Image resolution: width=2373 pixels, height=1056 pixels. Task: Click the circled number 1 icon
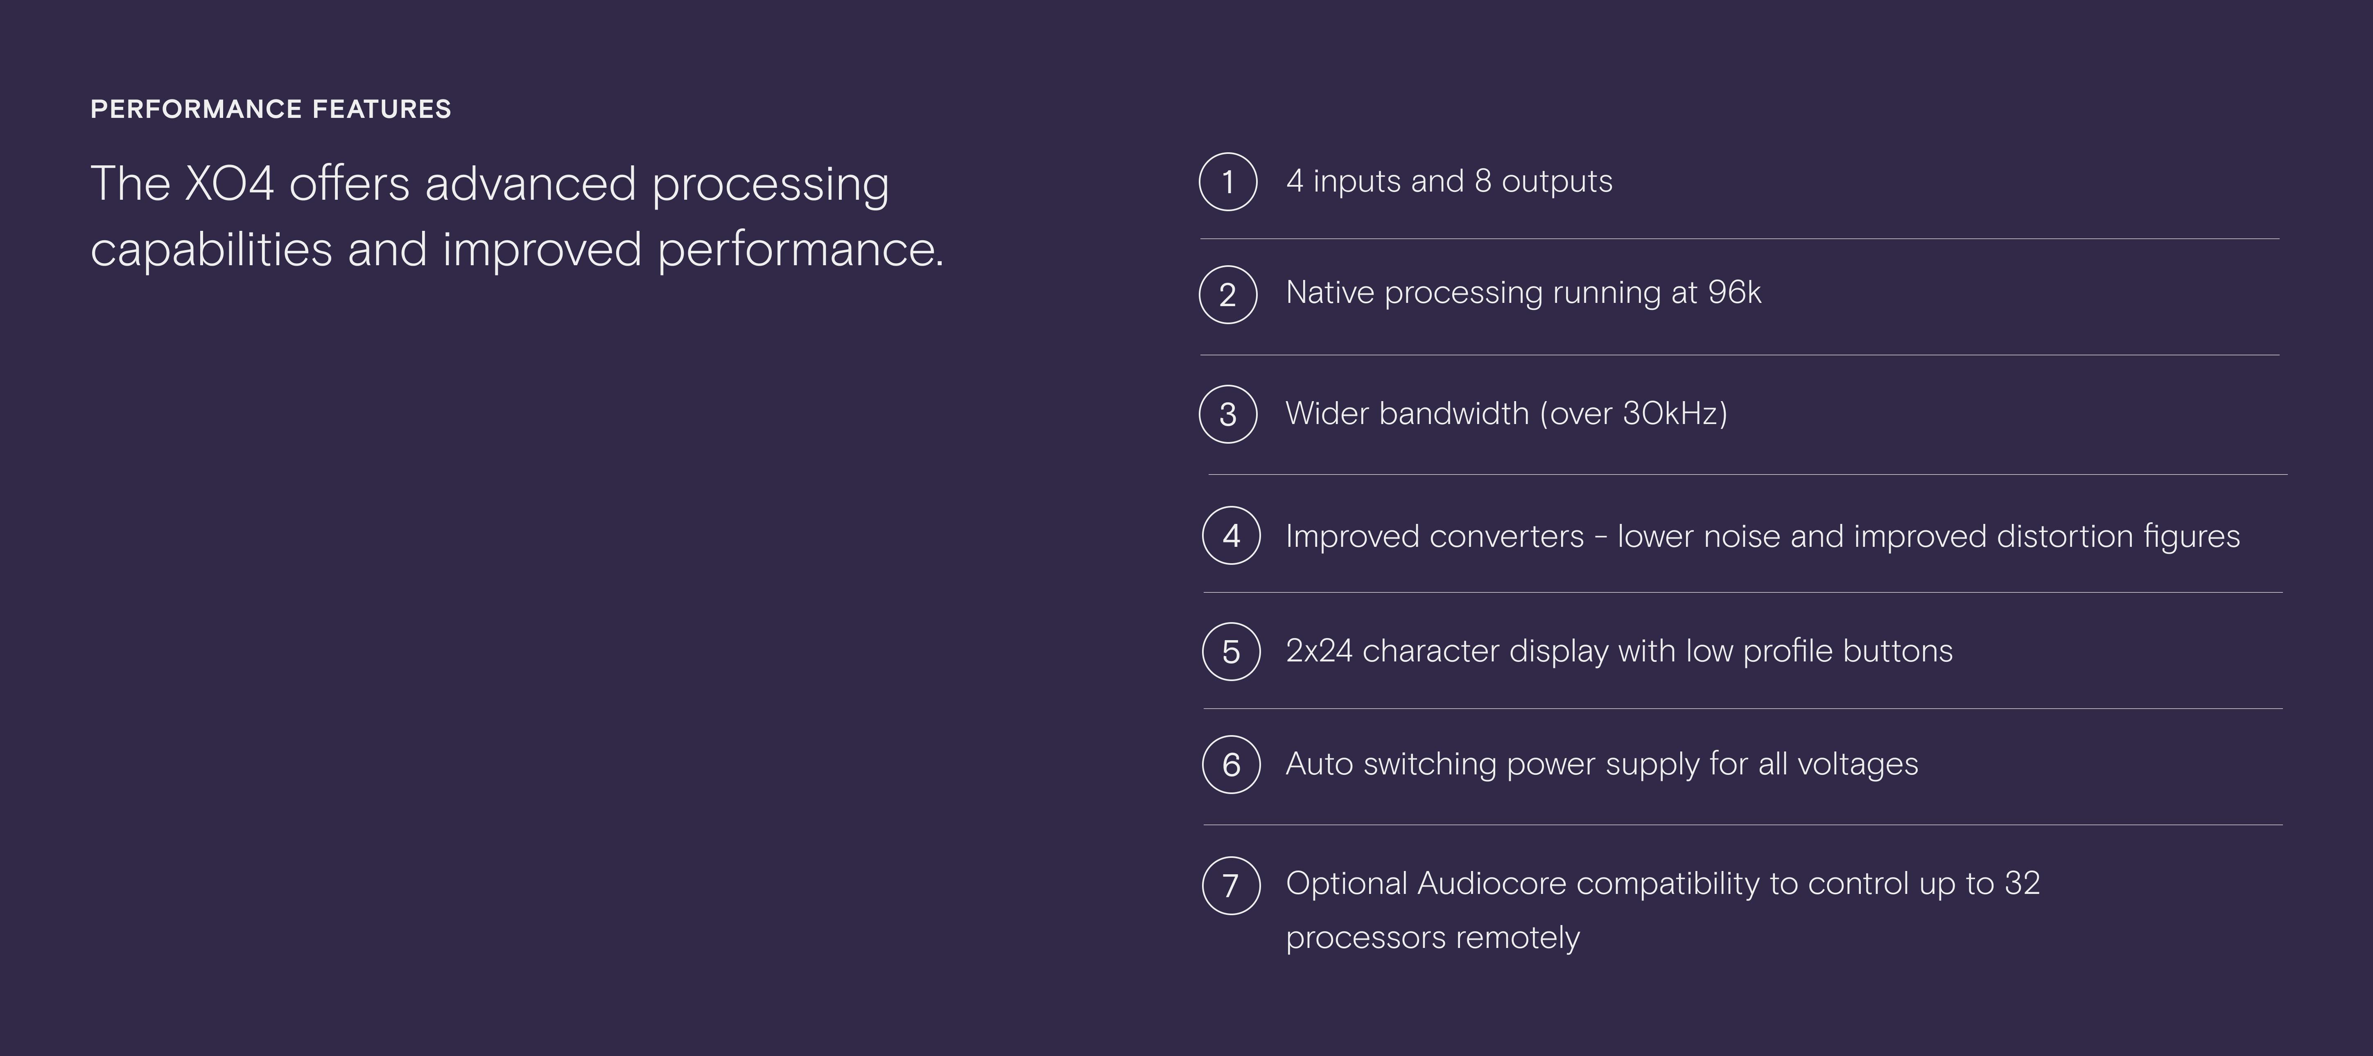click(x=1228, y=181)
